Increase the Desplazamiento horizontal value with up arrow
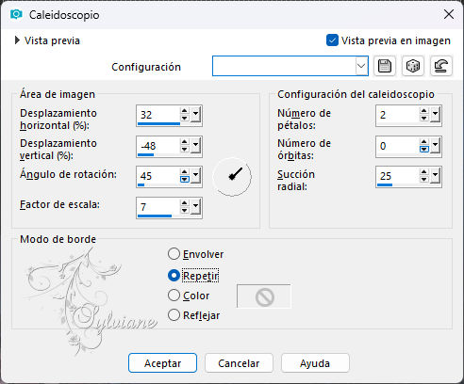The image size is (464, 384). 185,111
